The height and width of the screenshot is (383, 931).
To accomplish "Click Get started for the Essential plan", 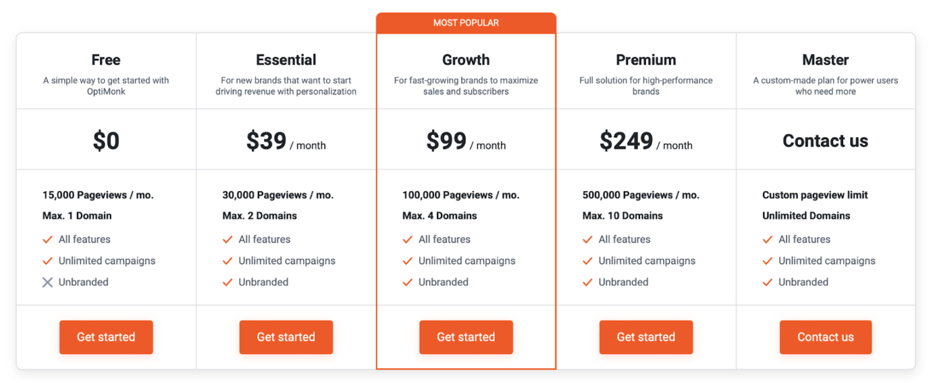I will (x=286, y=337).
